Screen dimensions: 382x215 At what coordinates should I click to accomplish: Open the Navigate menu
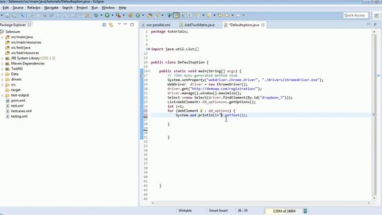[51, 8]
